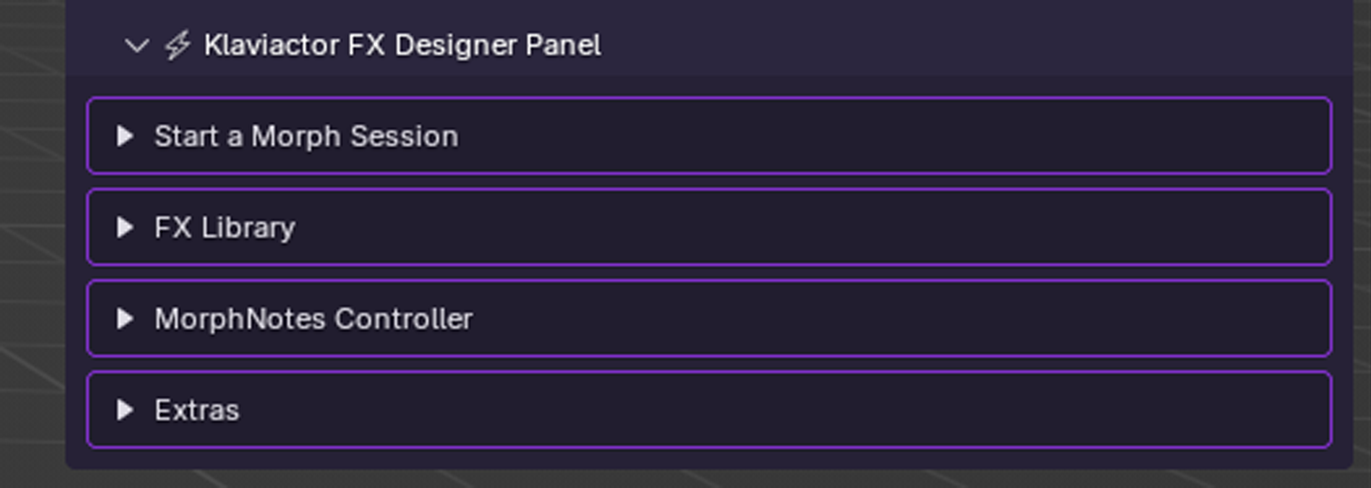Image resolution: width=1371 pixels, height=488 pixels.
Task: Click the chevron beside Klaviactor FX Designer Panel
Action: [138, 45]
